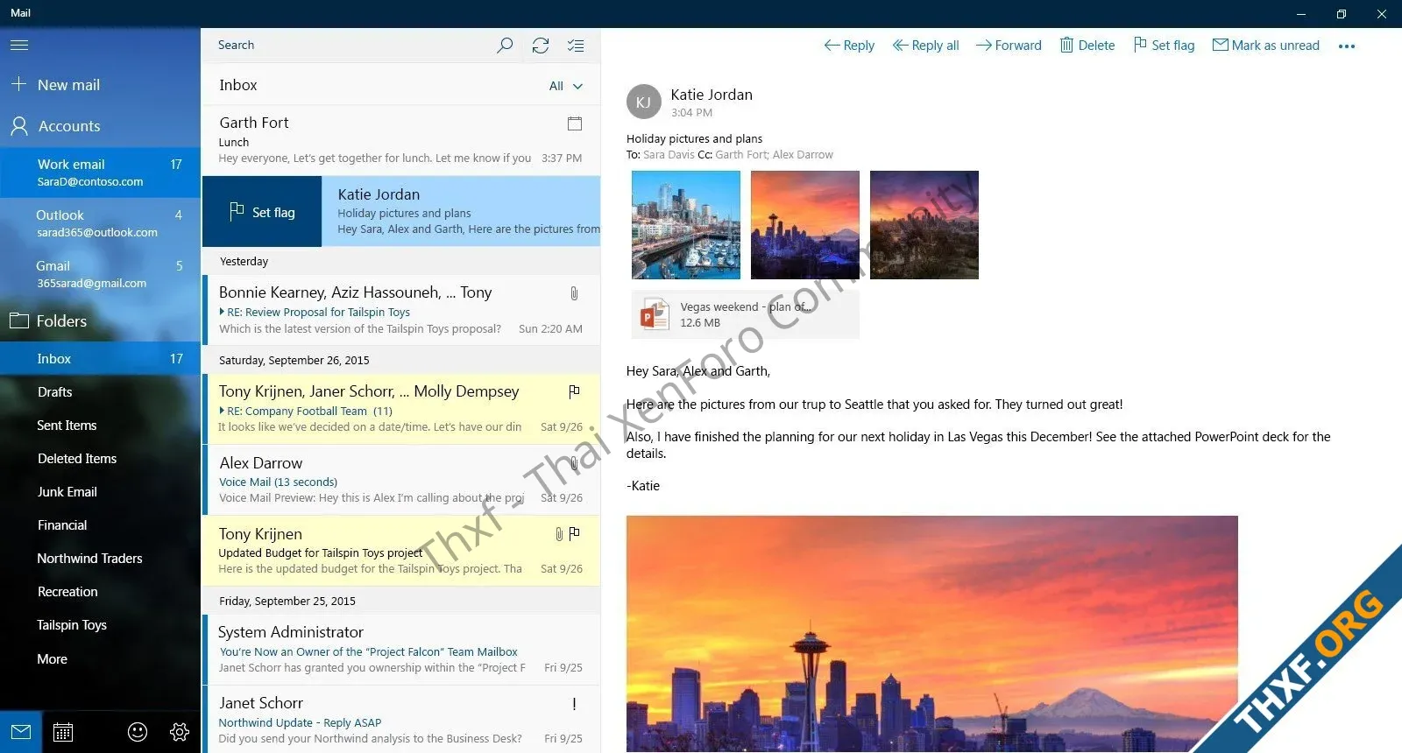Switch to the Gmail account
The width and height of the screenshot is (1402, 753).
(100, 274)
